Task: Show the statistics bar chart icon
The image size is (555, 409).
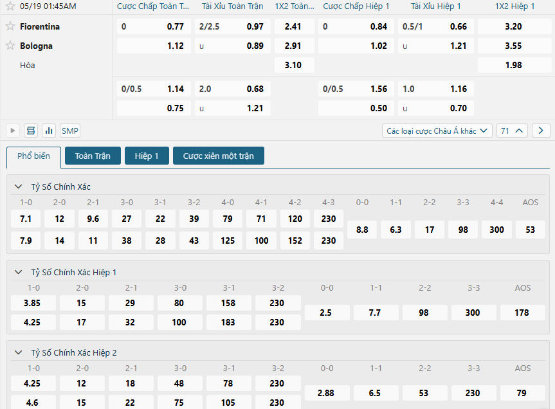Action: click(49, 131)
